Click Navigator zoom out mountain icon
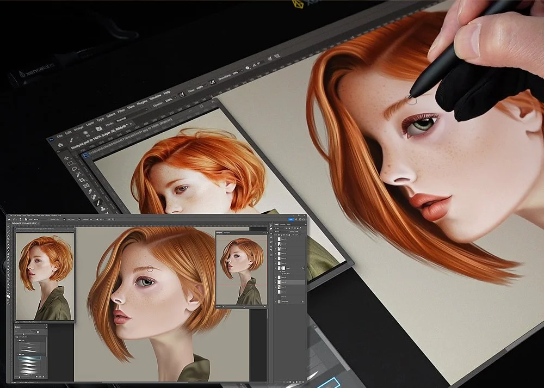Viewport: 544px width, 388px height. pyautogui.click(x=222, y=307)
